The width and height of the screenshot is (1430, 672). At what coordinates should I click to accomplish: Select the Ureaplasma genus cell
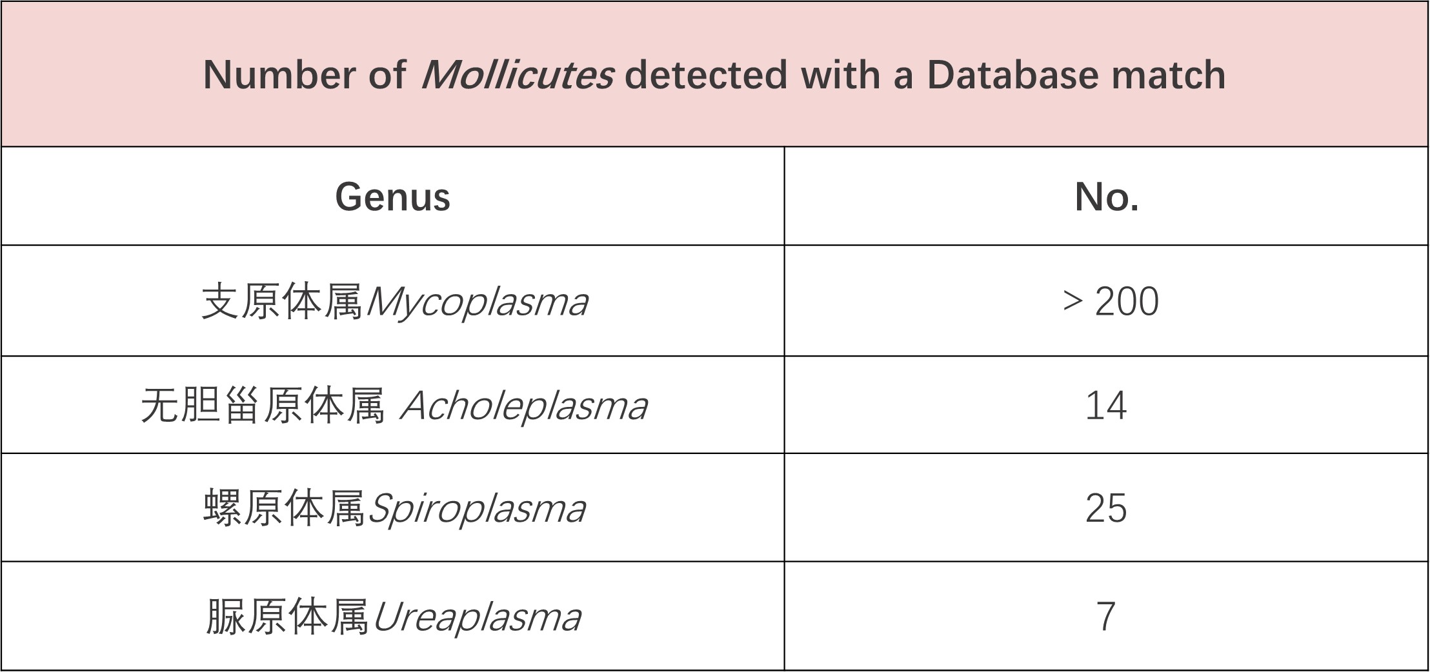pos(393,616)
